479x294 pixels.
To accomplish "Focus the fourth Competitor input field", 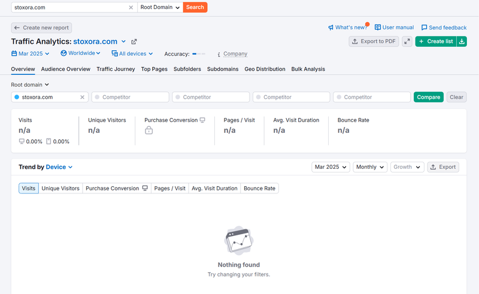I will [x=372, y=97].
